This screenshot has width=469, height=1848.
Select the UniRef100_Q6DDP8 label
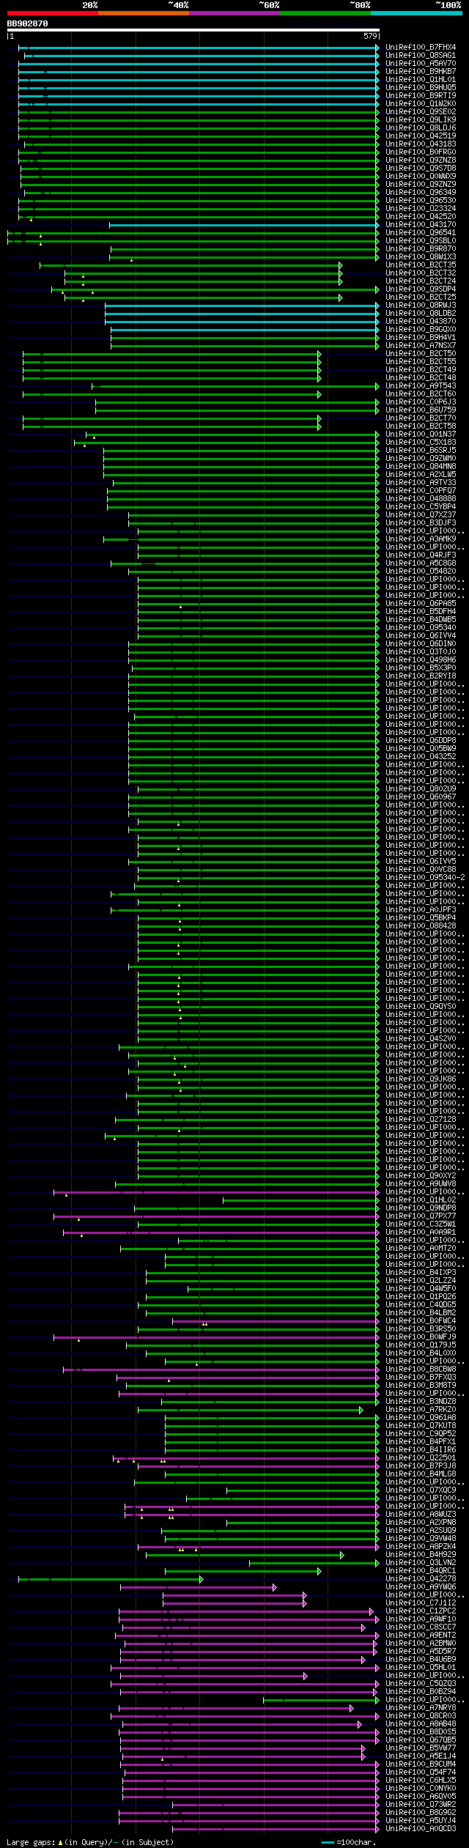(x=421, y=741)
